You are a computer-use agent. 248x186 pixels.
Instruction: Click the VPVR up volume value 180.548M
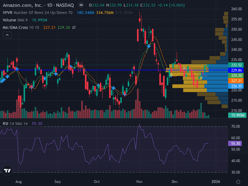click(86, 13)
